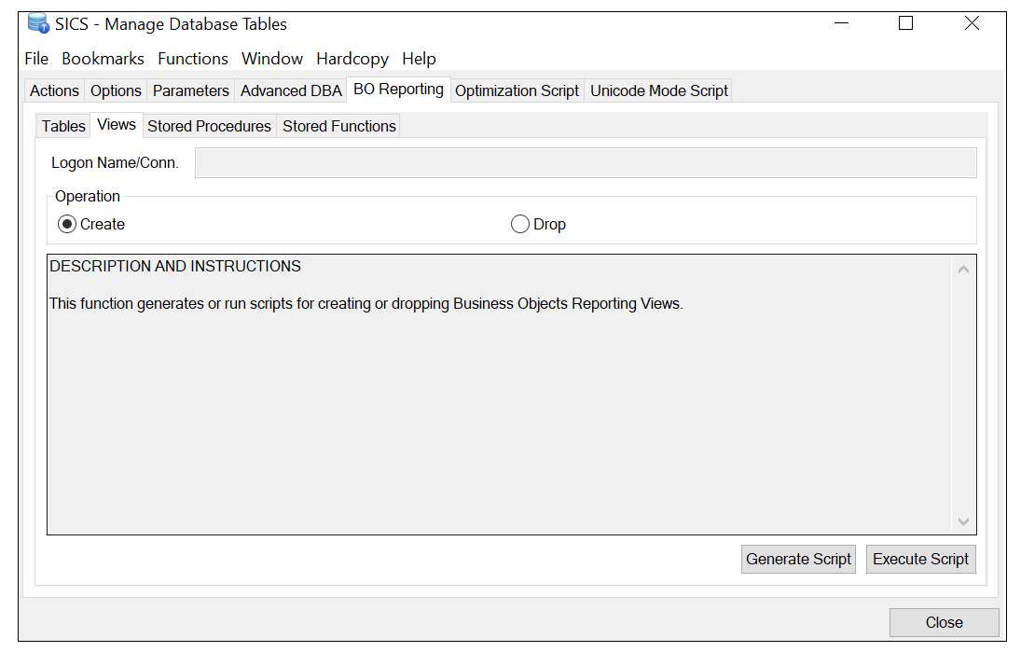
Task: Open the Hardcopy menu
Action: (x=352, y=59)
